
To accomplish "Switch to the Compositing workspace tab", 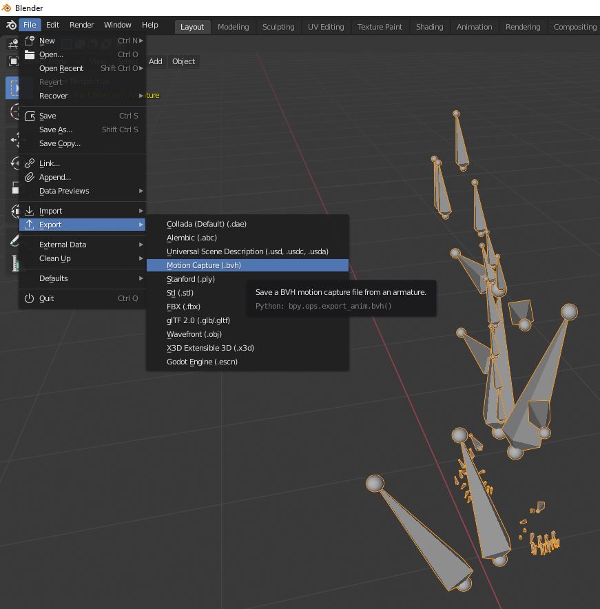I will tap(575, 27).
